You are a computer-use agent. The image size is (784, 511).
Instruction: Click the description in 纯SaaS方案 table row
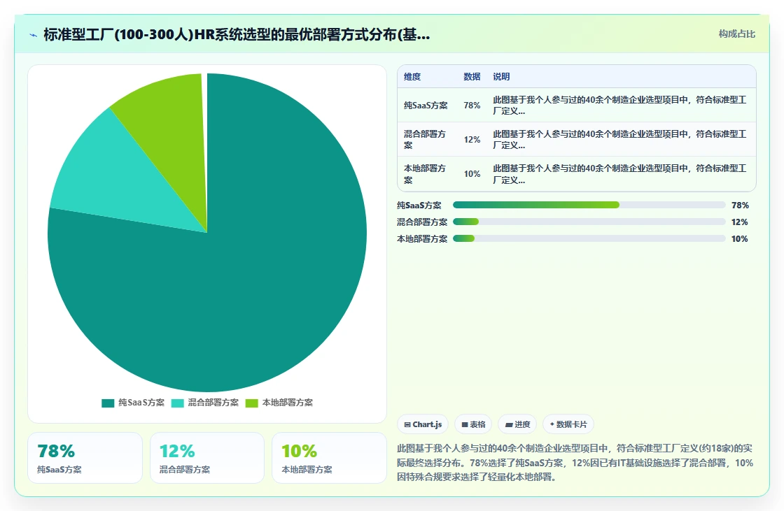(619, 106)
